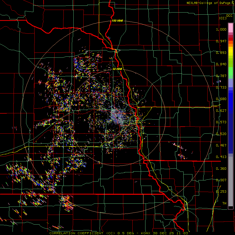This screenshot has height=235, width=235.
Task: Click the 0.893 scale value
Action: [221, 52]
